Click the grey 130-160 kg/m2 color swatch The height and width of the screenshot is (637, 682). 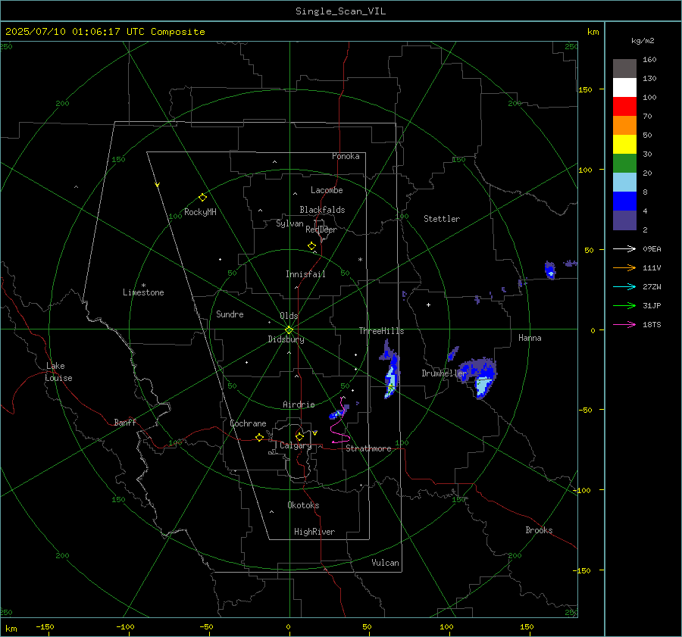tap(624, 69)
